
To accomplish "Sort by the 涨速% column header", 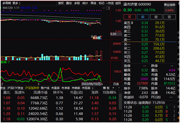I will tap(19, 92).
